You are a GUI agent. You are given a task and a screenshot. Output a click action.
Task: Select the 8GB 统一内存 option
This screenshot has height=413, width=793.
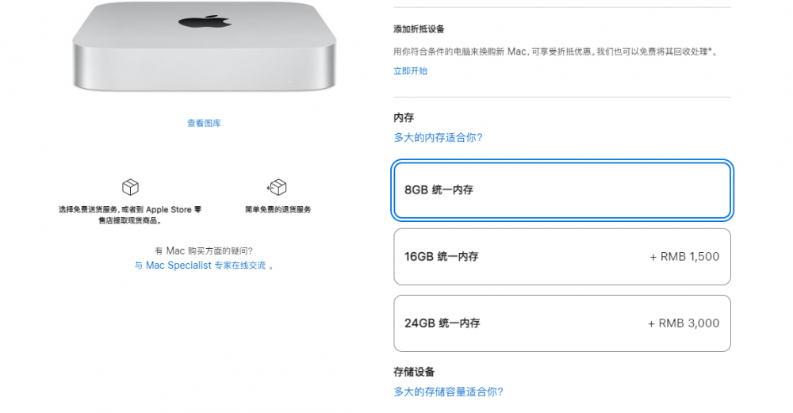[x=562, y=190]
